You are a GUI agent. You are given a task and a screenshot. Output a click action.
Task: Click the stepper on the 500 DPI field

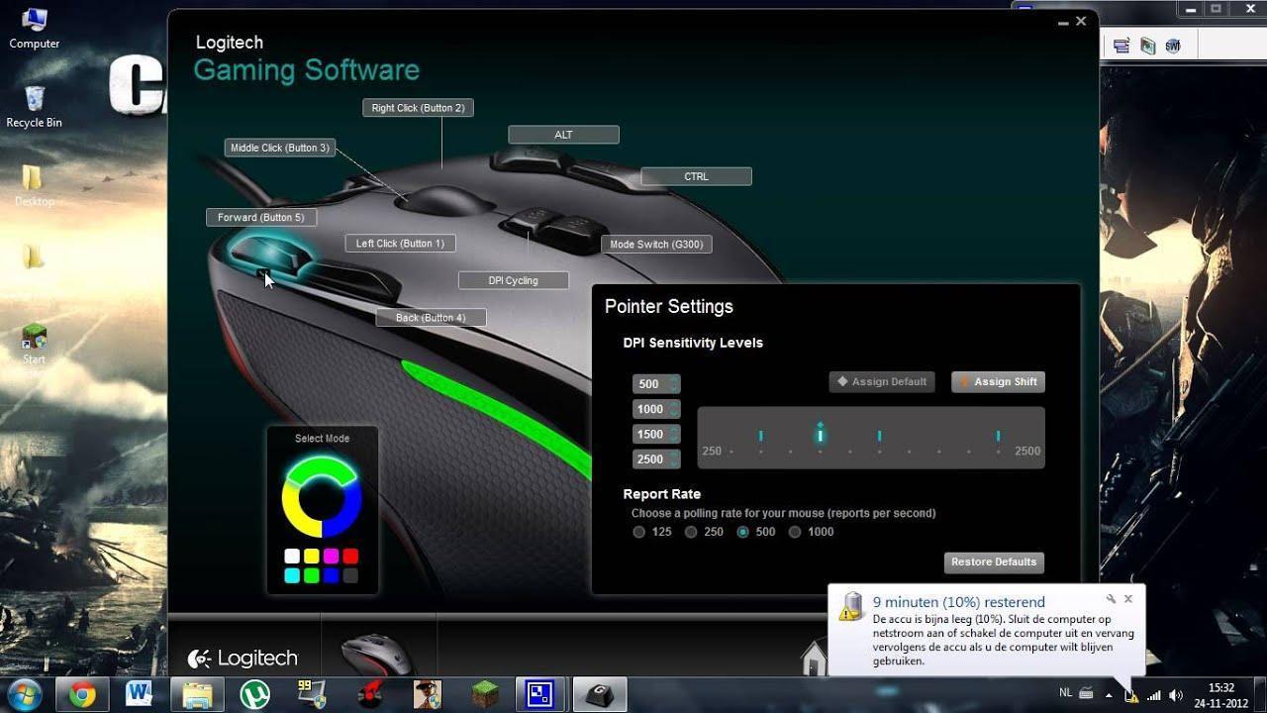[674, 384]
